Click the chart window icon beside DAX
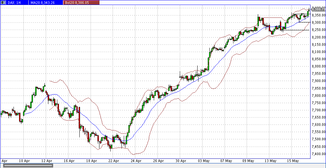 pyautogui.click(x=3, y=3)
